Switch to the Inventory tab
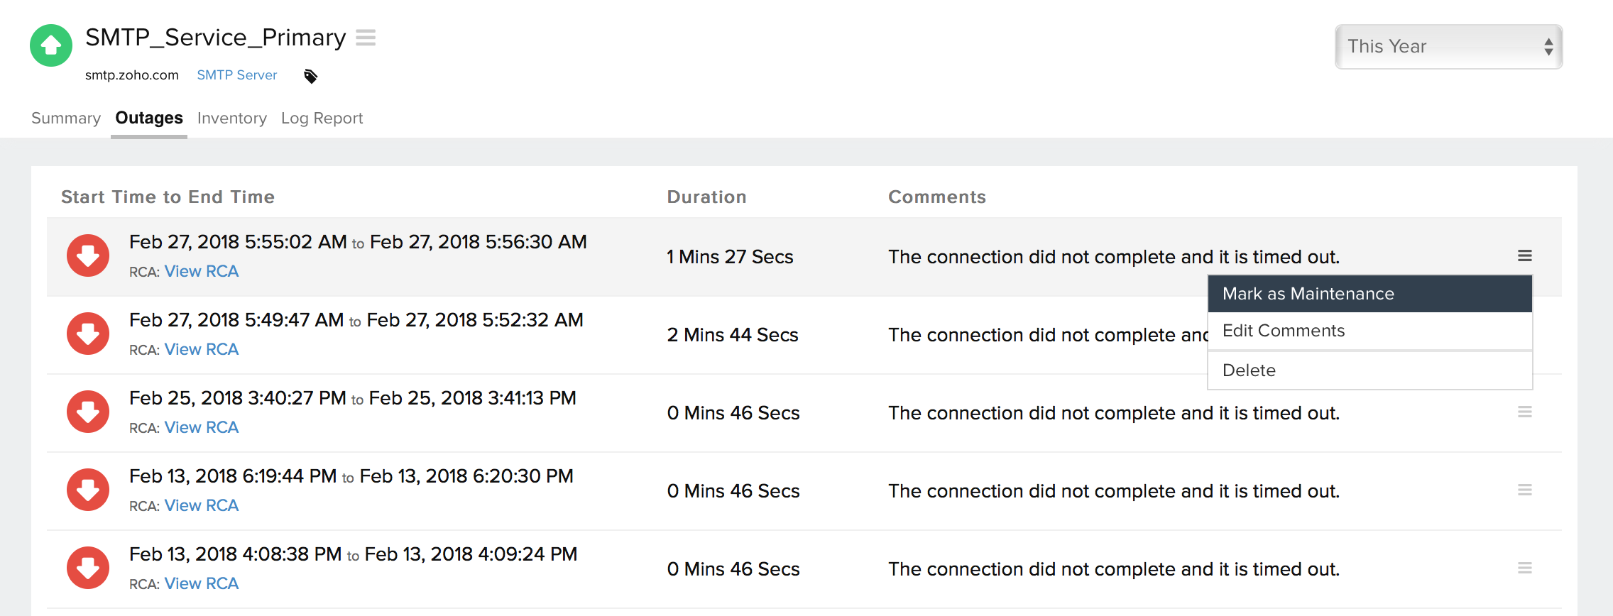The width and height of the screenshot is (1613, 616). tap(232, 119)
